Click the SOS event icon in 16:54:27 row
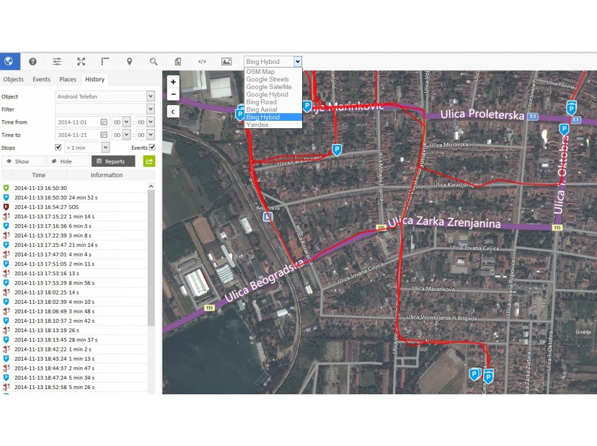The image size is (597, 446). 6,207
